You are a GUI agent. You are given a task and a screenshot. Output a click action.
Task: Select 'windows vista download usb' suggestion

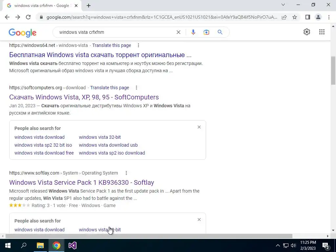[x=108, y=145]
